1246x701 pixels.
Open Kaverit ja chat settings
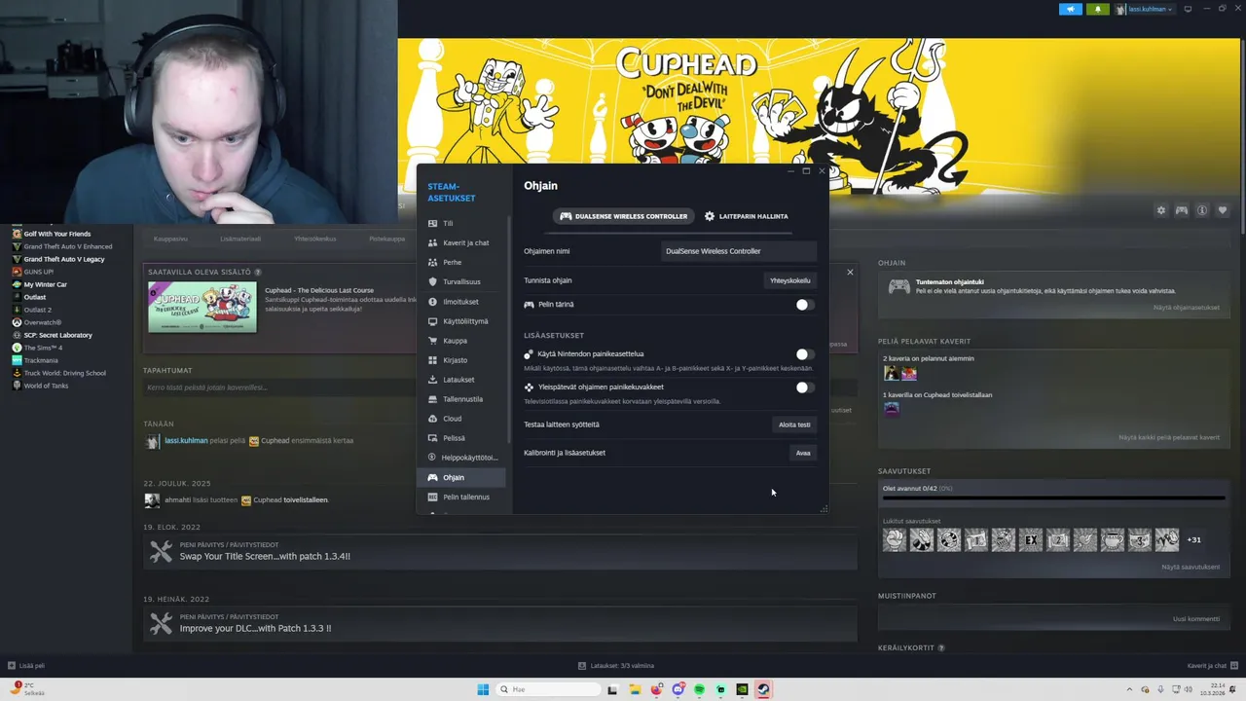click(462, 242)
